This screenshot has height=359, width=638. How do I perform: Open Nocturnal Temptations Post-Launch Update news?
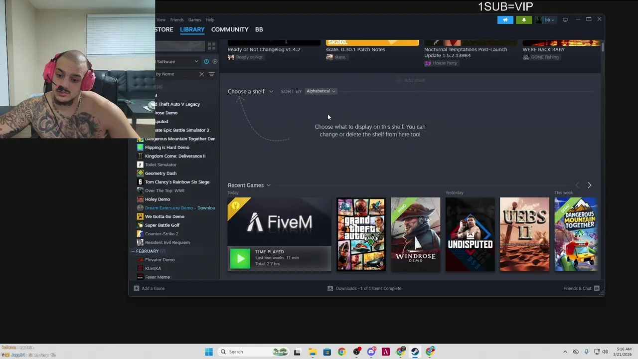coord(466,52)
